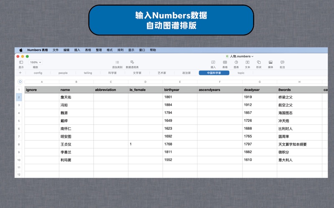Switch to the 艺术家 sheet tab
The height and width of the screenshot is (208, 334).
(x=162, y=73)
